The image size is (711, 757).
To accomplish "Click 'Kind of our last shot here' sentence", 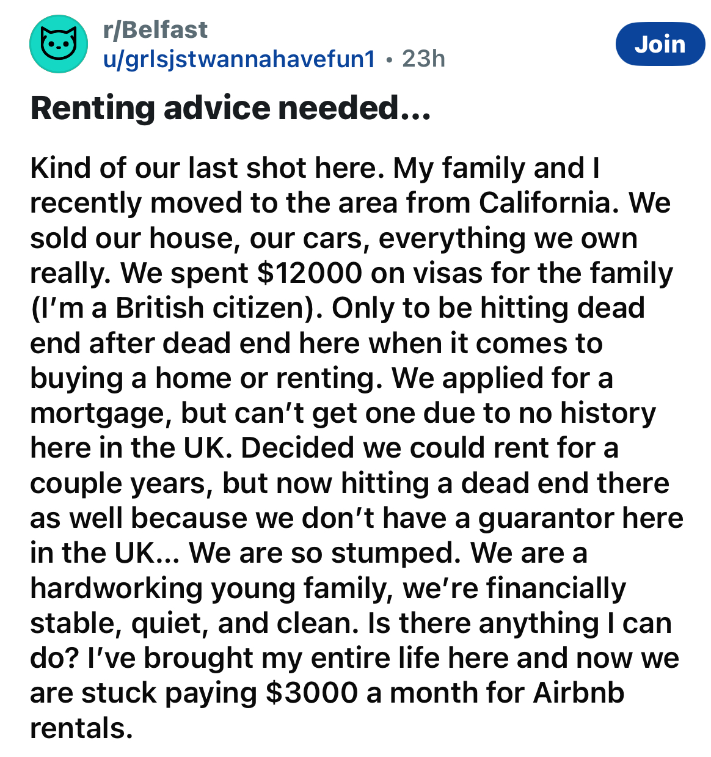I will (208, 168).
